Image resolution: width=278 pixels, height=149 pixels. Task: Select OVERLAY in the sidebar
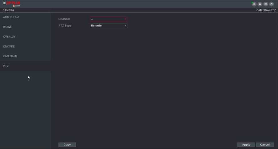pyautogui.click(x=9, y=37)
